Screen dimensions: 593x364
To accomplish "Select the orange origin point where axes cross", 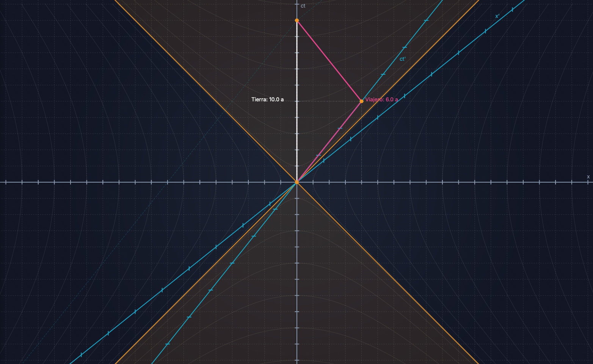I will [297, 182].
